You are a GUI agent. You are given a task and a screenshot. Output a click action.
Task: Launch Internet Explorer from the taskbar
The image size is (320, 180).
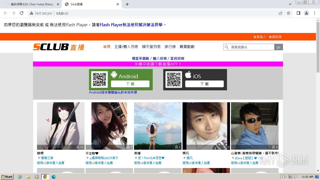point(20,177)
